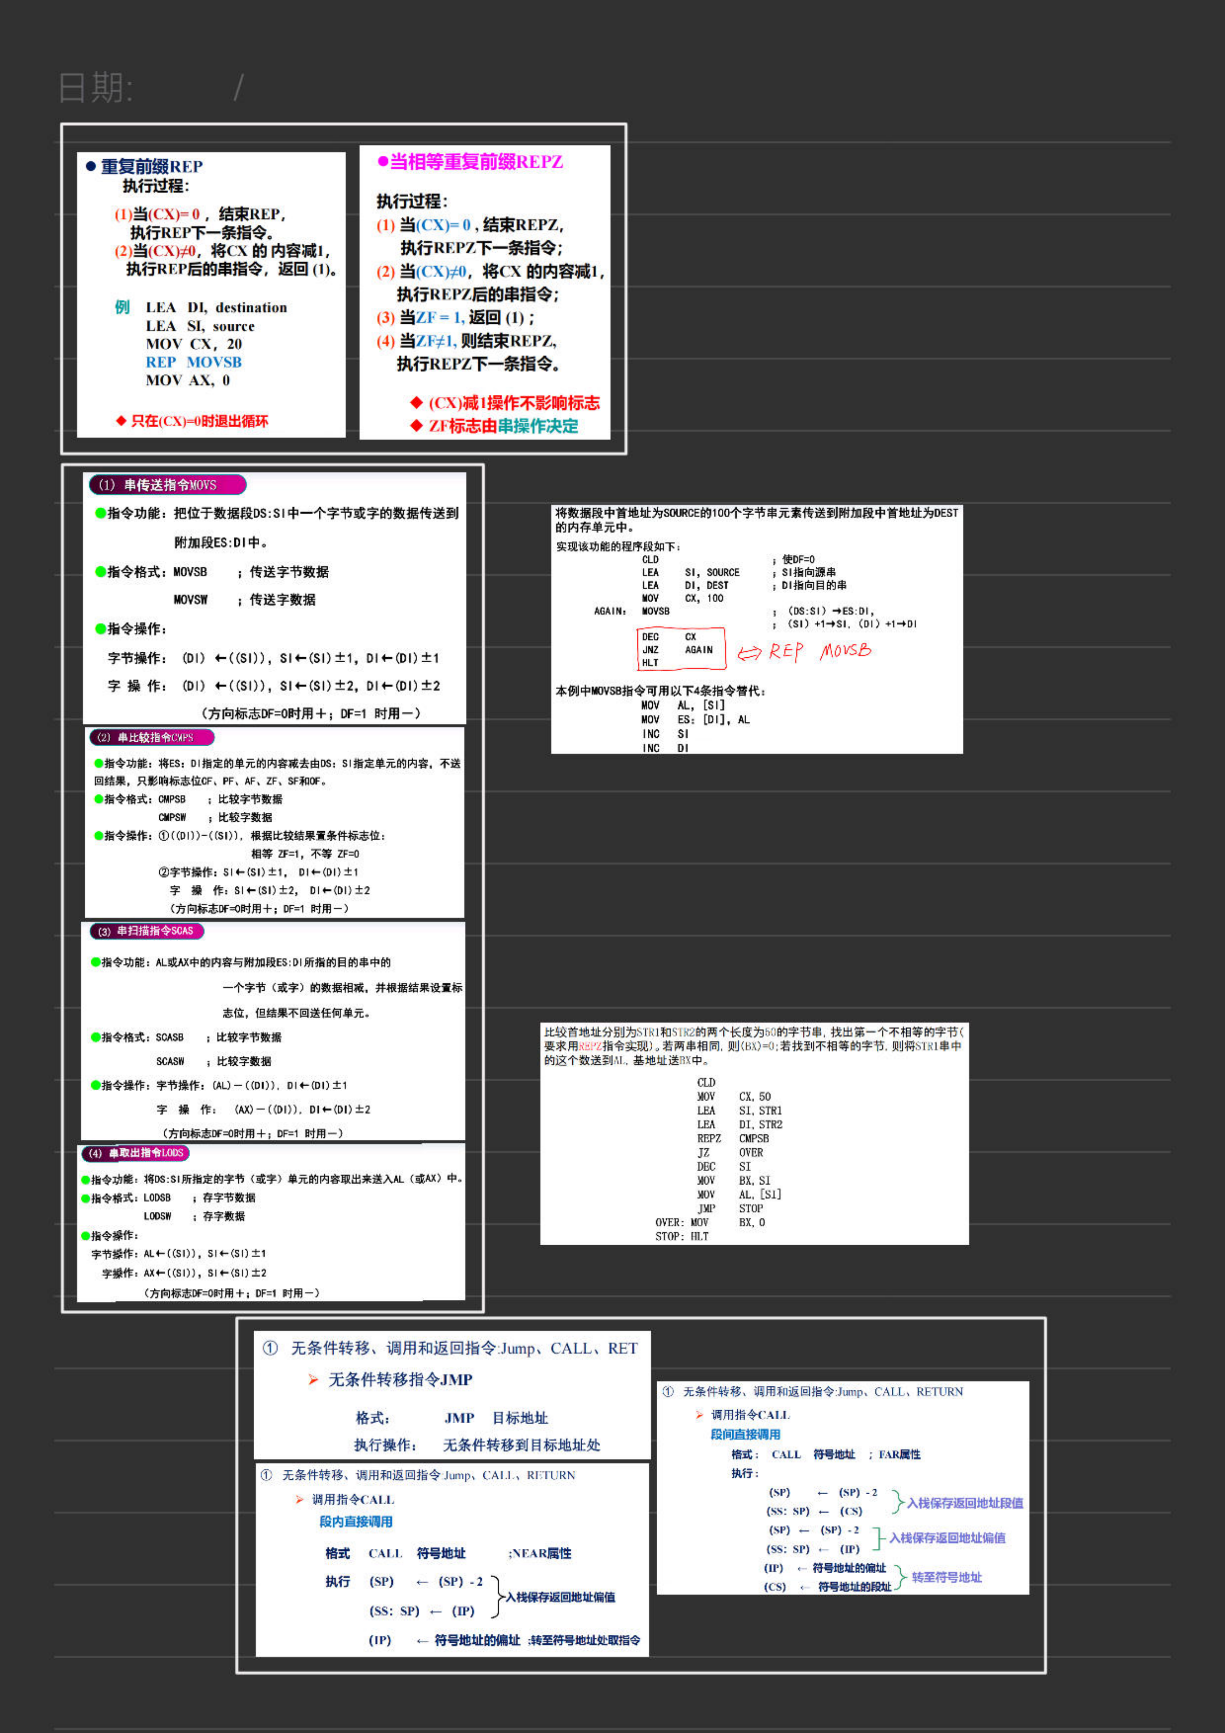Click the "REPZ CMPSB" instruction line
Viewport: 1225px width, 1733px height.
tap(732, 1139)
